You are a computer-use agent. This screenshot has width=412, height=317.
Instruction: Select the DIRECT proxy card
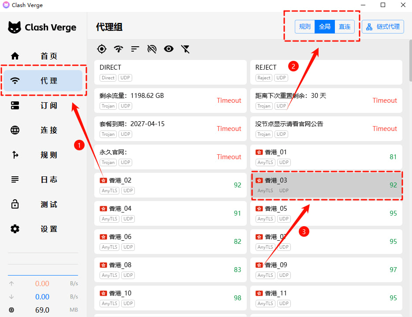point(171,72)
